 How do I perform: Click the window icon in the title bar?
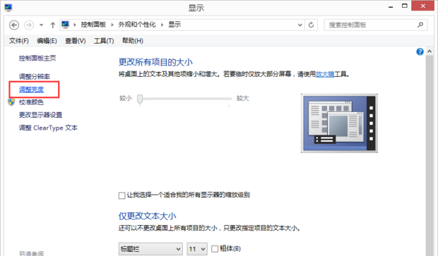(x=8, y=8)
